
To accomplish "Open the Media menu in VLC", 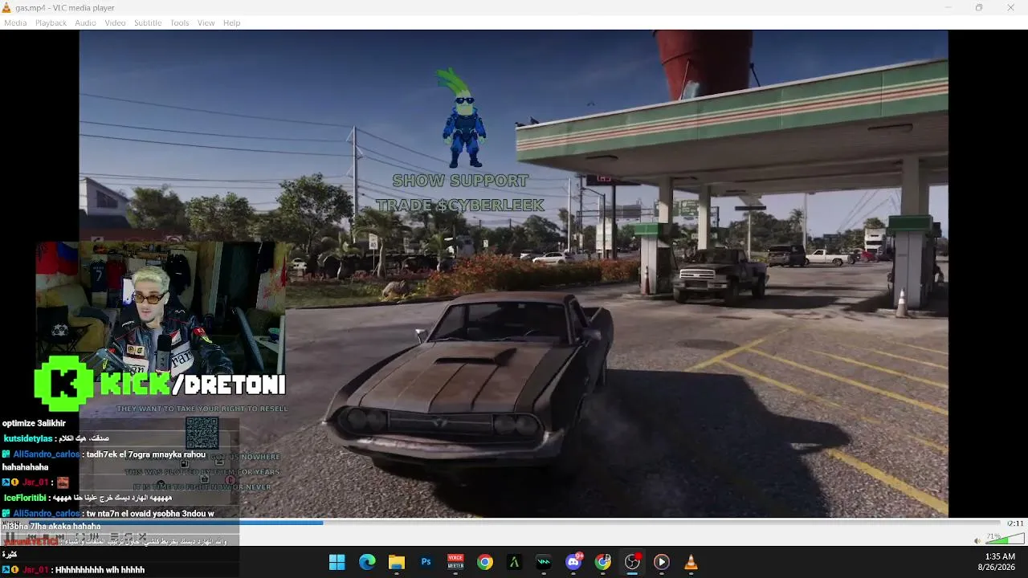I will pos(15,22).
